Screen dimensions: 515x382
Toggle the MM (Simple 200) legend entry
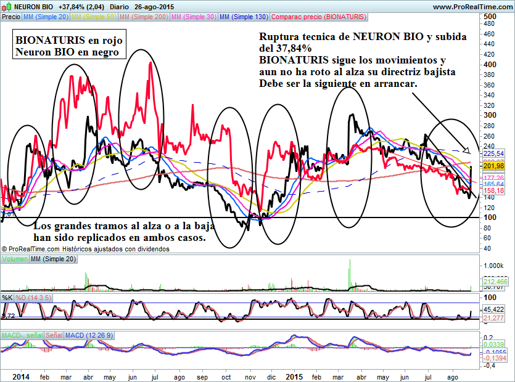pos(144,17)
